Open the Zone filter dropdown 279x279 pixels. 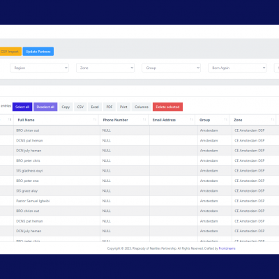pos(105,68)
